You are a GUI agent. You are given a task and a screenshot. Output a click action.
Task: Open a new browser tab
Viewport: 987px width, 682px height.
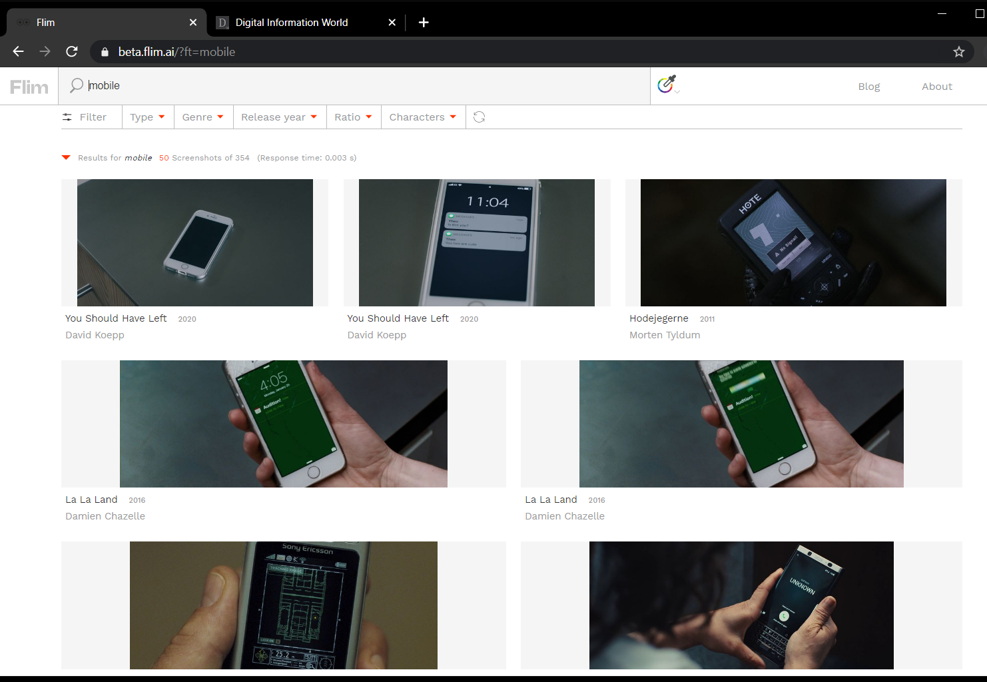[x=424, y=23]
